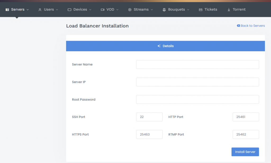The width and height of the screenshot is (271, 163).
Task: Click the HTTPS Port field showing 25463
Action: coord(149,134)
